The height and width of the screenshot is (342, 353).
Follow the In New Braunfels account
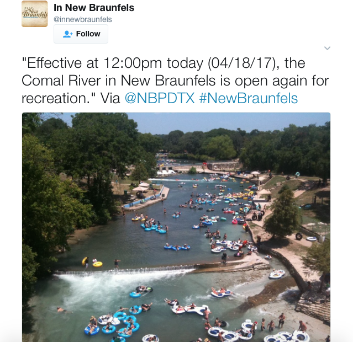81,34
